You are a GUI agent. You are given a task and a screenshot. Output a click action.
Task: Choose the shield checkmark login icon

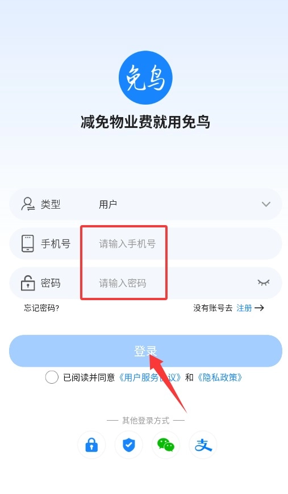(x=129, y=445)
